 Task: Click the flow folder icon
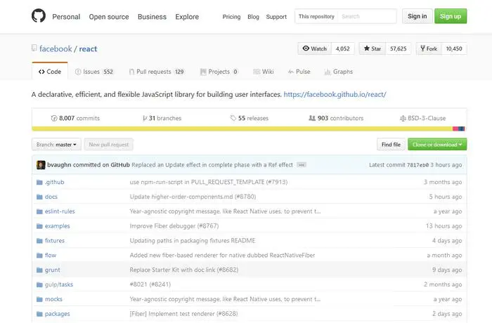pos(39,256)
